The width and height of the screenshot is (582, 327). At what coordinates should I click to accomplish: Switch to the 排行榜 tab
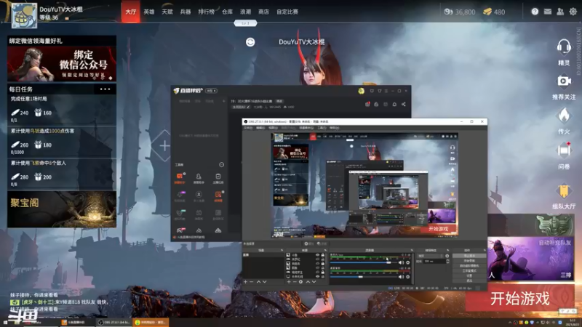pos(207,12)
